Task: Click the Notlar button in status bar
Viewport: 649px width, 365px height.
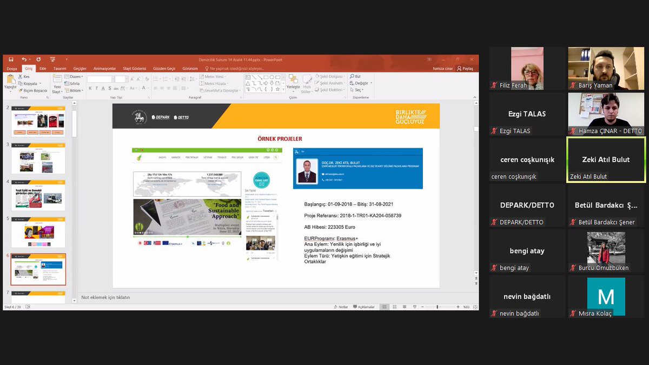Action: [341, 307]
